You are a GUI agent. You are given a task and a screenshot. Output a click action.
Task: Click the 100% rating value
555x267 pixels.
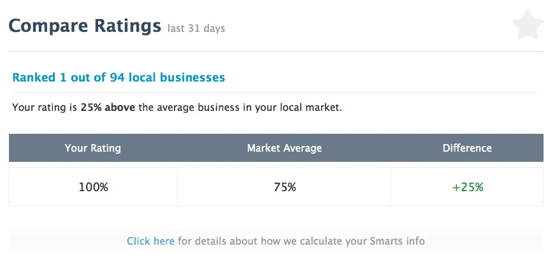click(93, 187)
